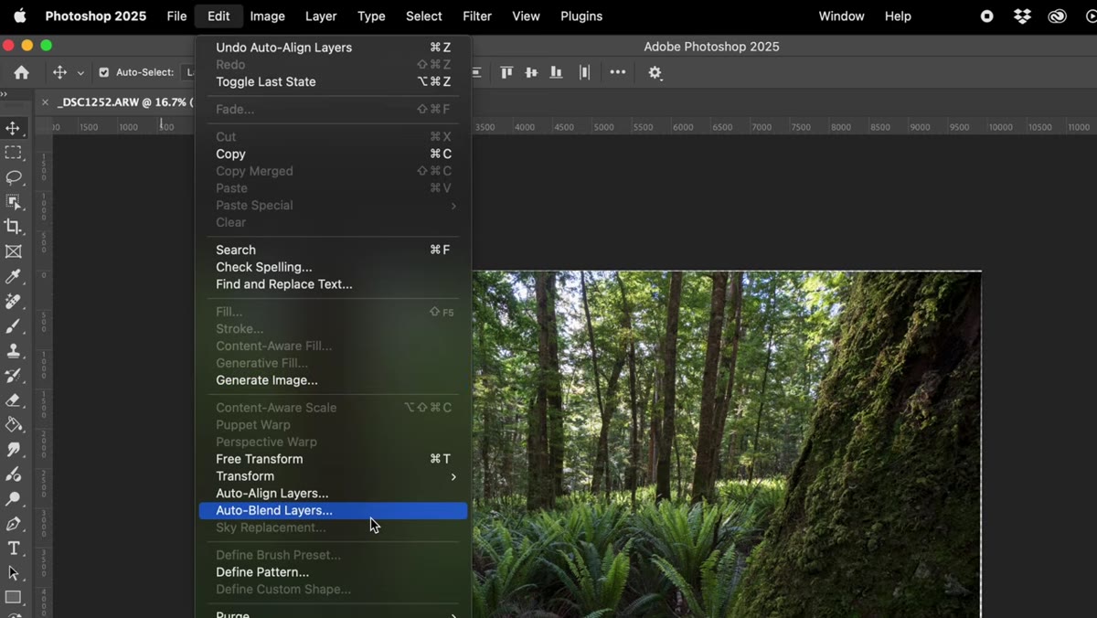
Task: Choose Find and Replace Text
Action: click(x=333, y=284)
